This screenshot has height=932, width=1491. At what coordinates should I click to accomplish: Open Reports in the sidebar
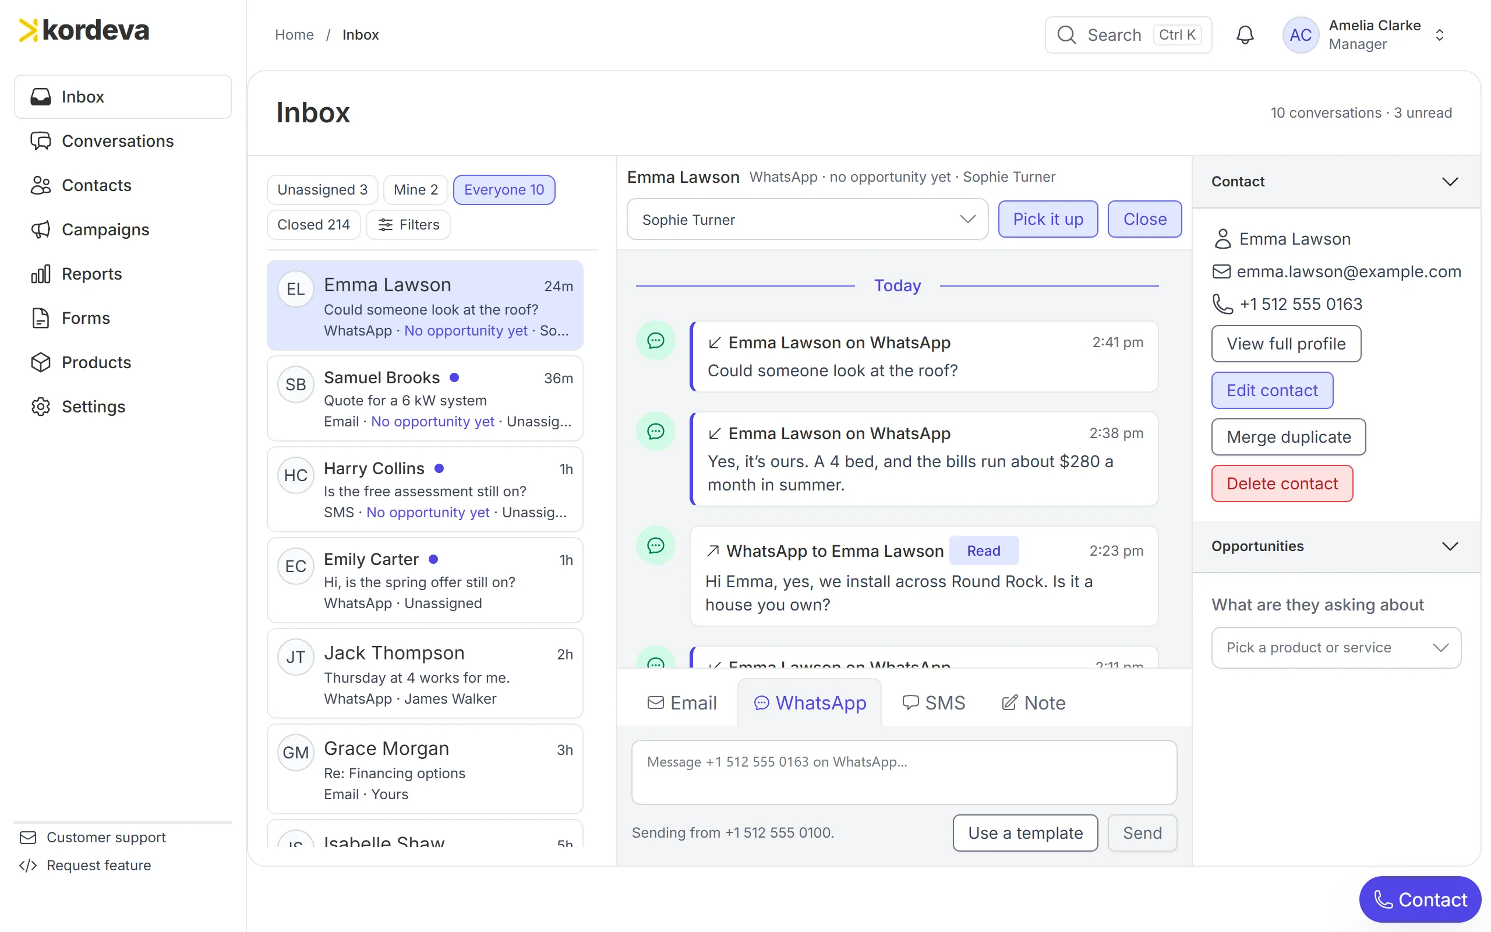[x=123, y=274]
